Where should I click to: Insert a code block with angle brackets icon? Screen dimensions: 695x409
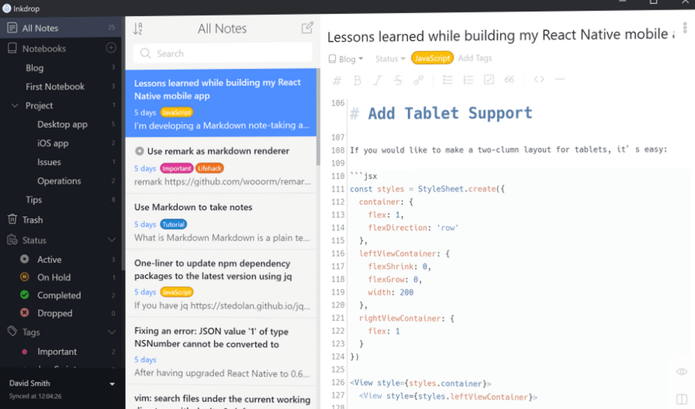[539, 79]
